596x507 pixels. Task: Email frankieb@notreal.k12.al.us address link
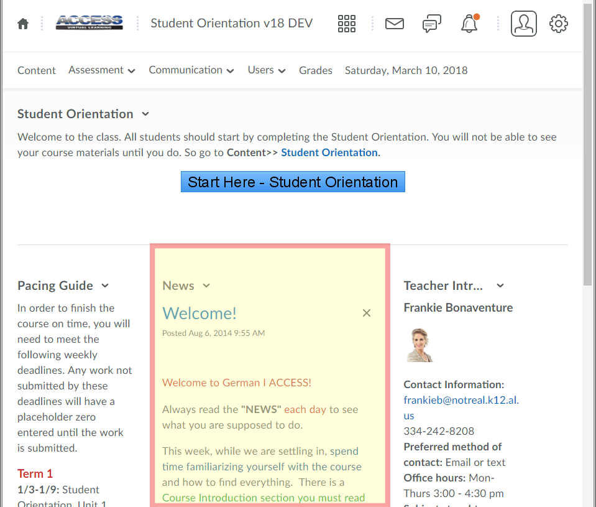click(459, 400)
